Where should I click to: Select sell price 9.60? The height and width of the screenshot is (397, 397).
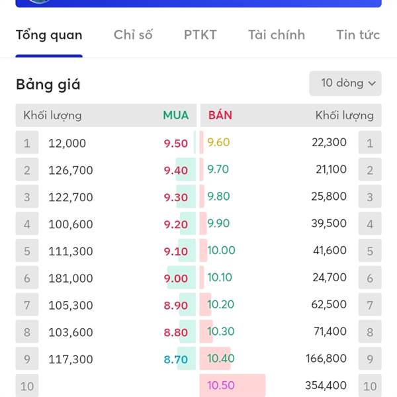tap(218, 142)
